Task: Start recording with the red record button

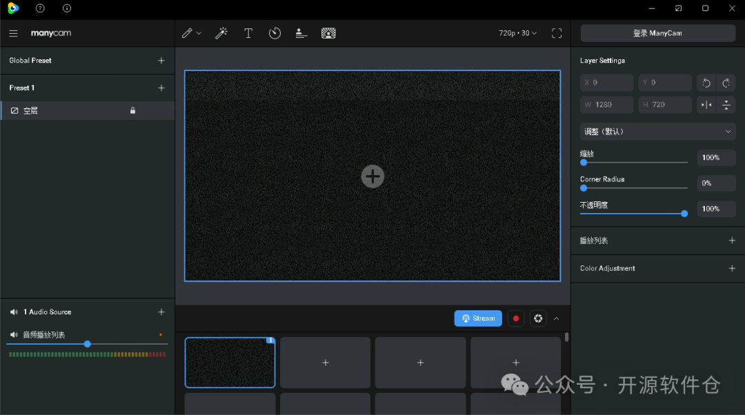Action: pos(515,318)
